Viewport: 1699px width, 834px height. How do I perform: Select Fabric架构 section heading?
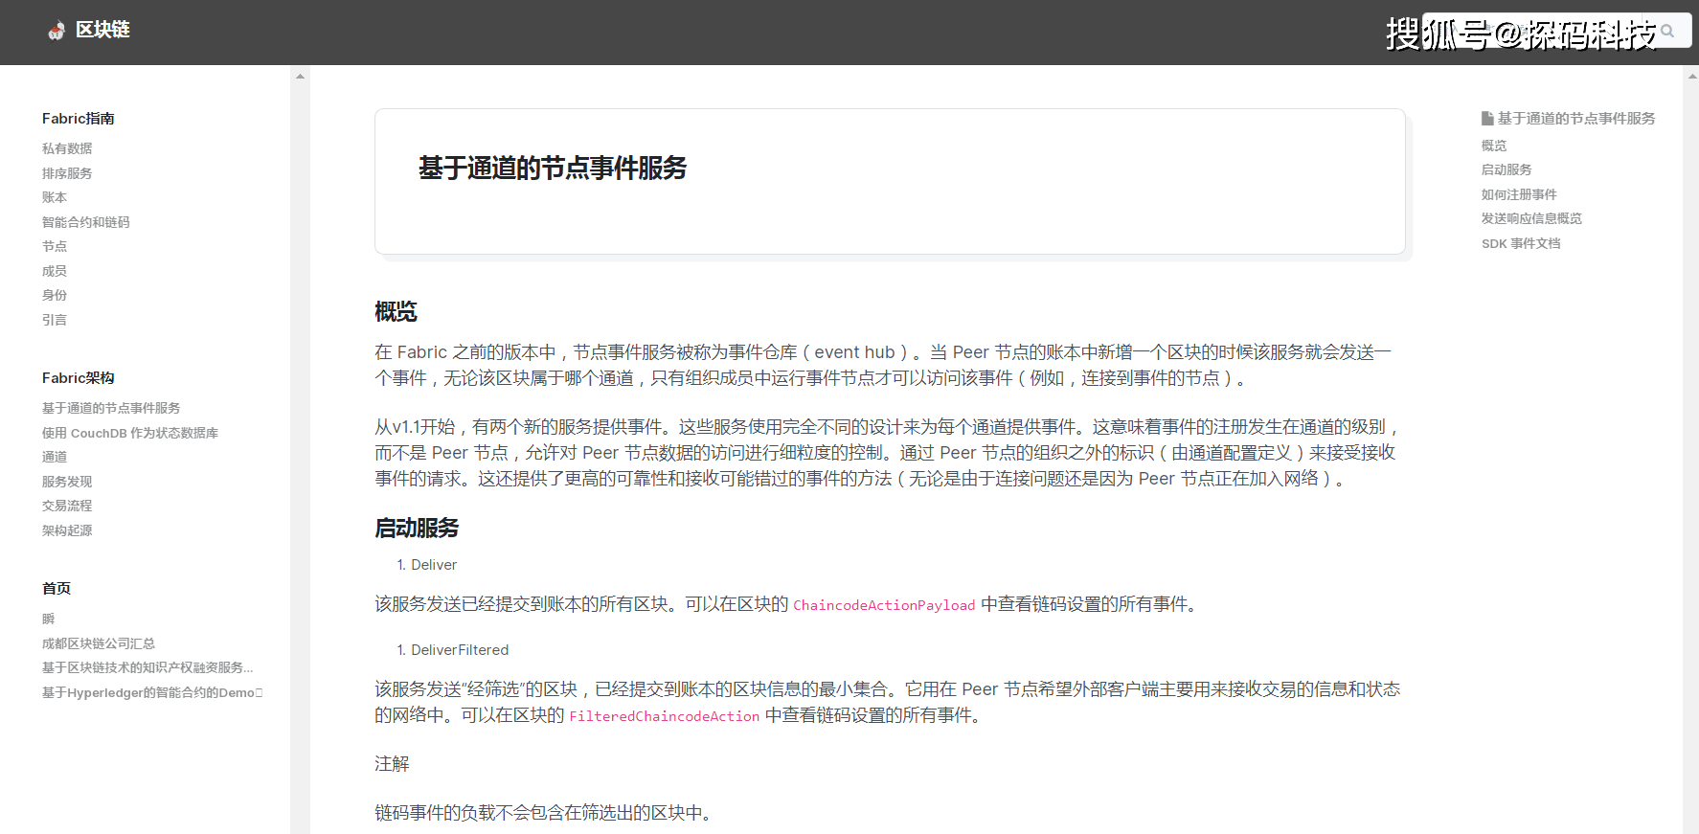[x=79, y=378]
